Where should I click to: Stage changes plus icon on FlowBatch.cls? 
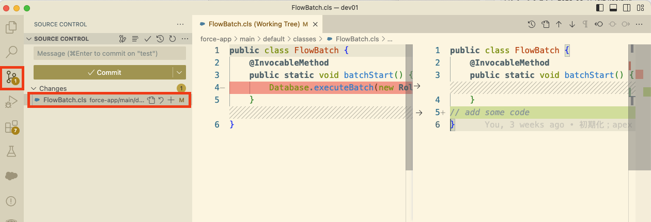coord(171,100)
